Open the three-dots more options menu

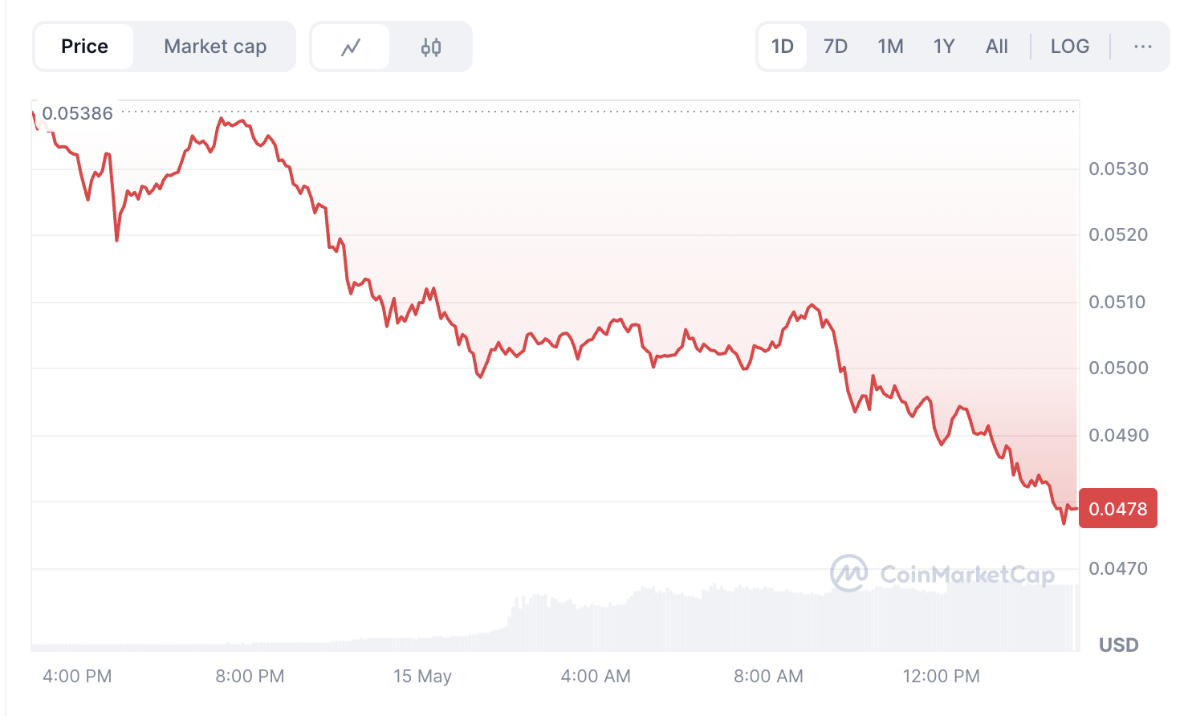click(x=1143, y=47)
